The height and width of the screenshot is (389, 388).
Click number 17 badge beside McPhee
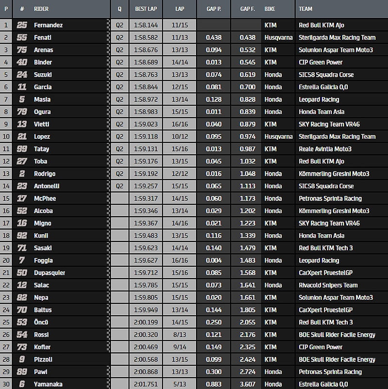(22, 198)
